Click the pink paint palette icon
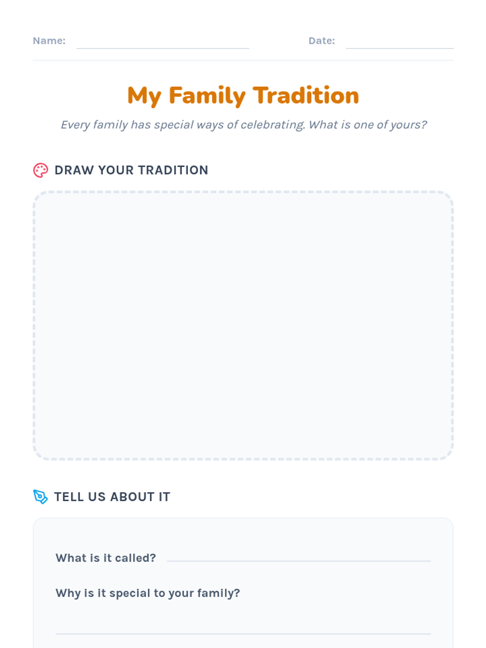This screenshot has height=648, width=486. 40,171
